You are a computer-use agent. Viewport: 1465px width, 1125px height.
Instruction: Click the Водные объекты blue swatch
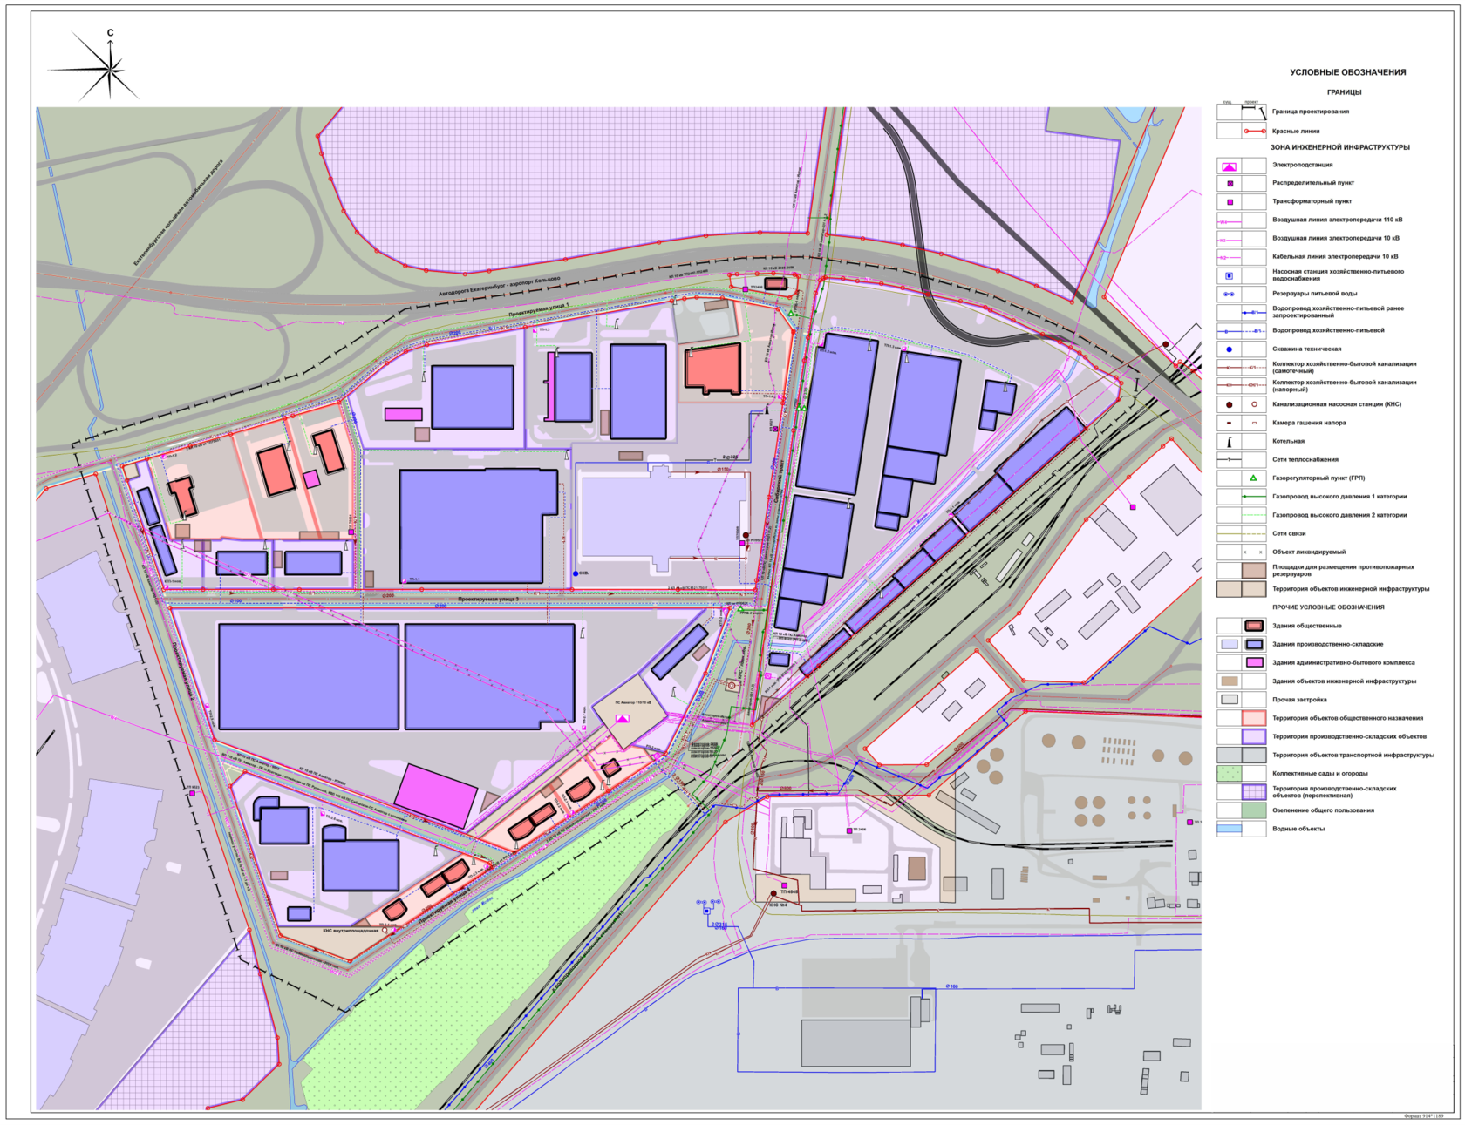tap(1230, 830)
